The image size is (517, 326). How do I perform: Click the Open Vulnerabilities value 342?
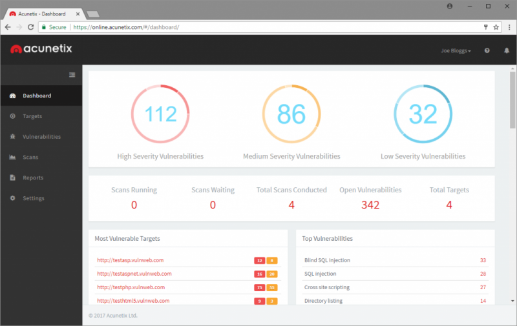click(370, 205)
